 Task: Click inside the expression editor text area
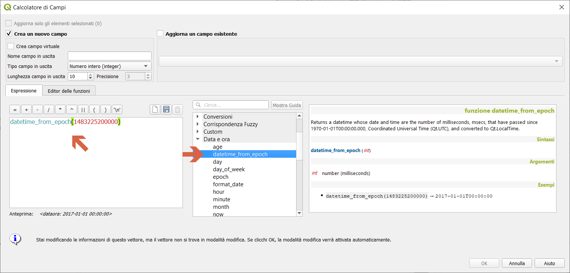click(96, 163)
